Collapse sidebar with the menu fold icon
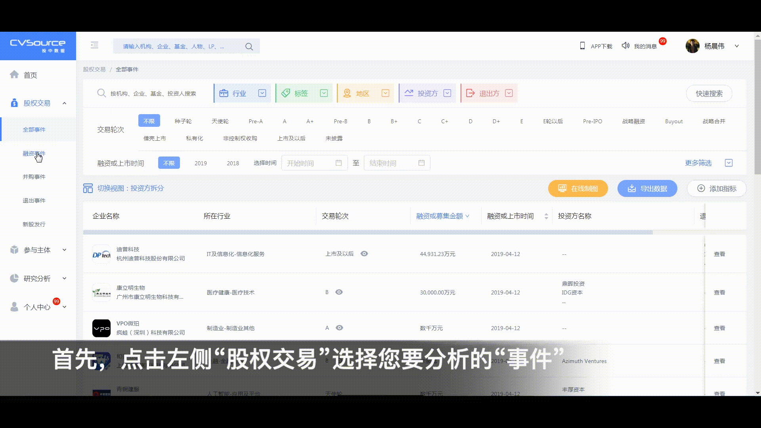This screenshot has width=761, height=428. coord(94,45)
